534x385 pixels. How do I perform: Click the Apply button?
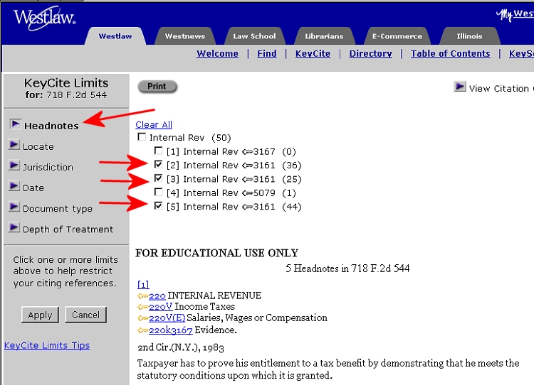pyautogui.click(x=40, y=315)
